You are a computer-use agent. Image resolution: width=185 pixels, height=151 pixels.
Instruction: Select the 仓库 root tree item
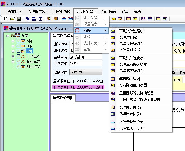pos(24,36)
